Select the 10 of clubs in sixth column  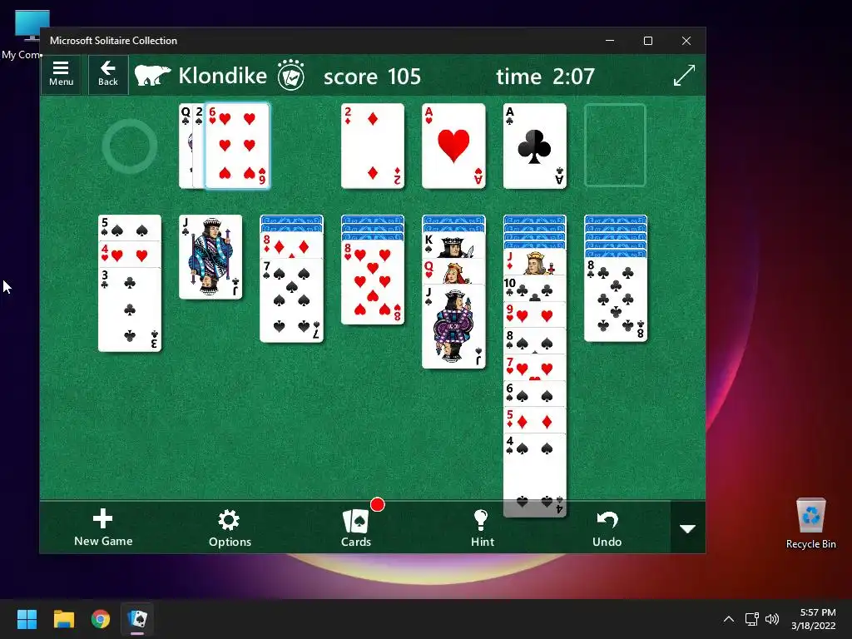[x=535, y=289]
